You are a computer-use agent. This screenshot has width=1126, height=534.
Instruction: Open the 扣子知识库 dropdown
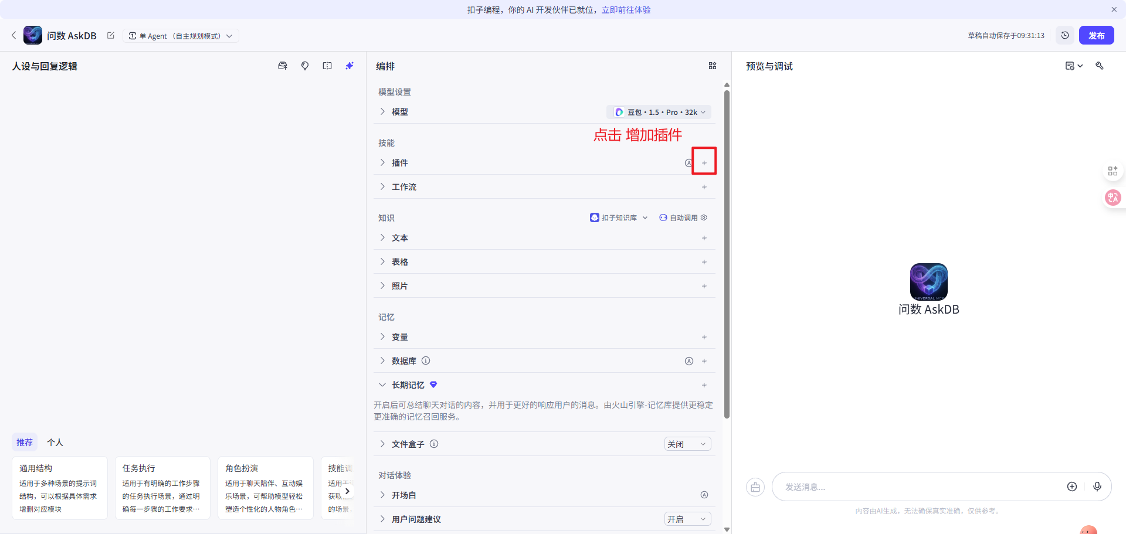[x=619, y=217]
